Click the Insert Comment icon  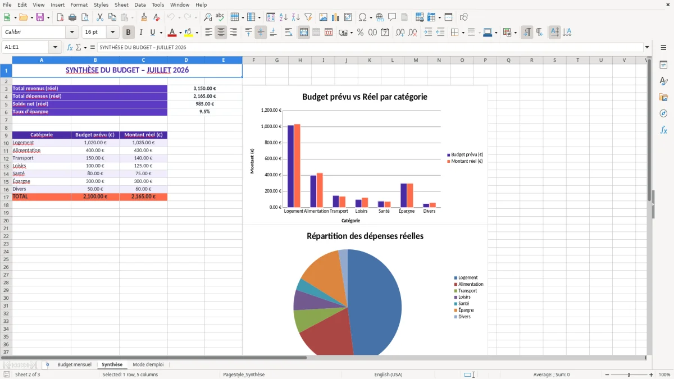pyautogui.click(x=392, y=17)
